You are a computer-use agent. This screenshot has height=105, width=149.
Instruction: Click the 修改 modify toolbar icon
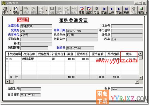pyautogui.click(x=26, y=10)
